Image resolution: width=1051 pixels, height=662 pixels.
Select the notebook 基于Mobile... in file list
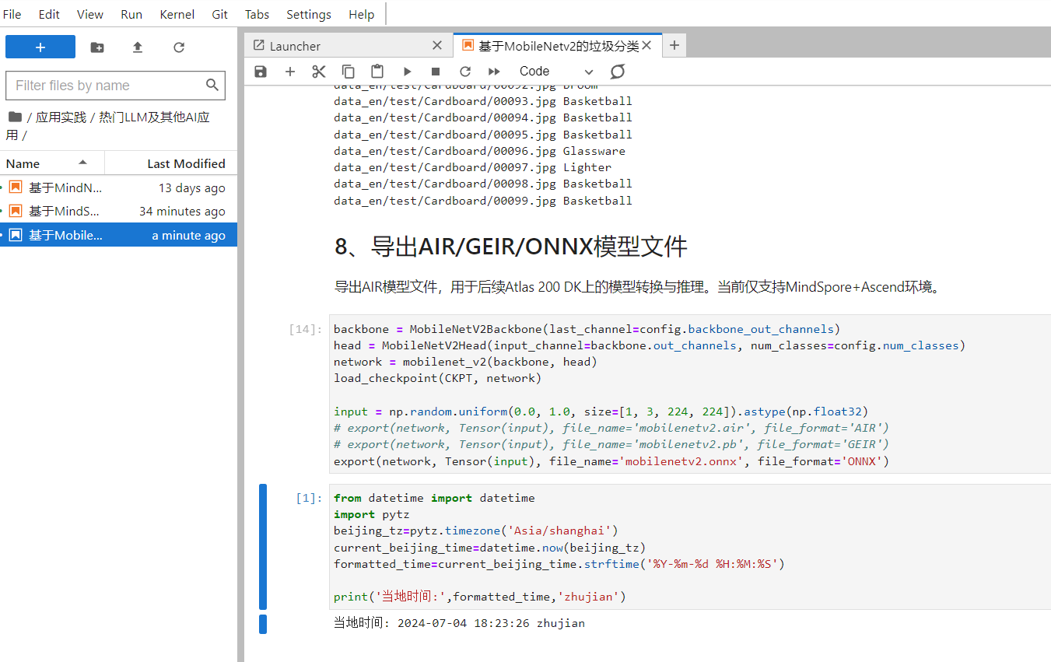point(118,235)
